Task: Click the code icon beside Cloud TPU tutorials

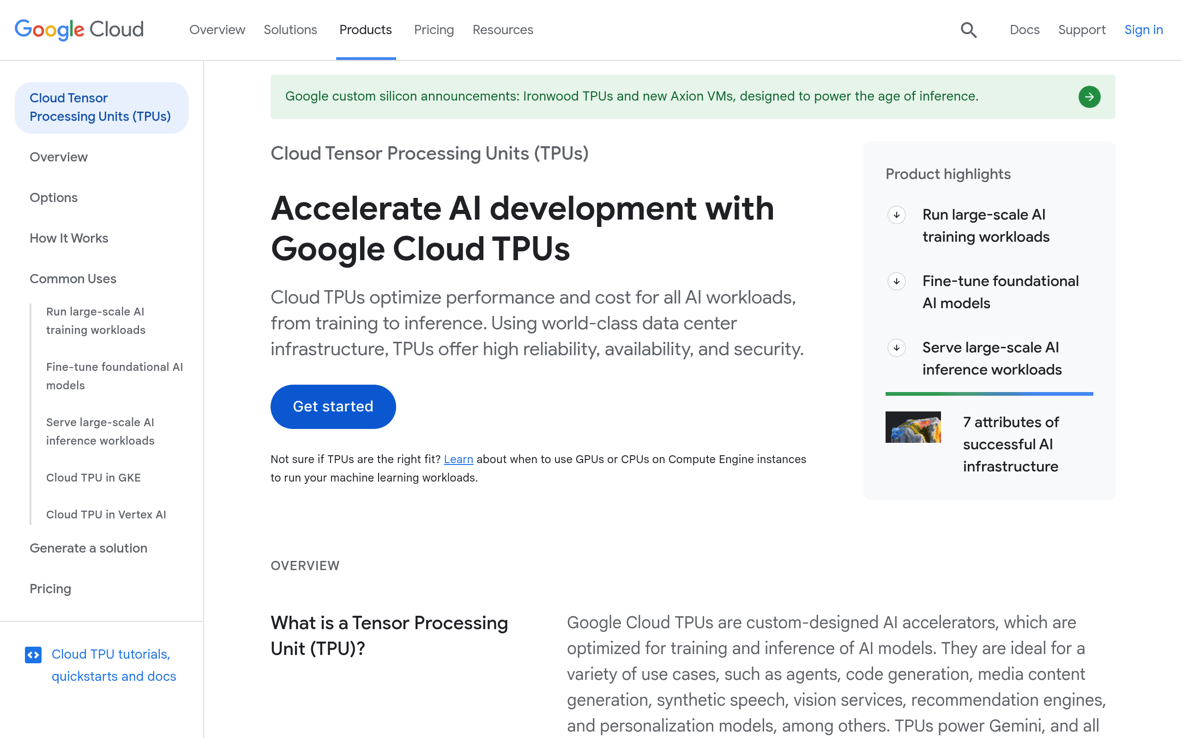Action: click(33, 655)
